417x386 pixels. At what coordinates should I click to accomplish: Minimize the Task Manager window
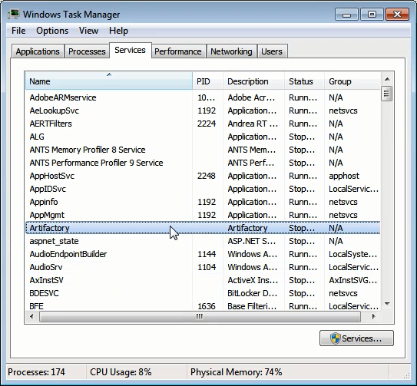(x=347, y=15)
